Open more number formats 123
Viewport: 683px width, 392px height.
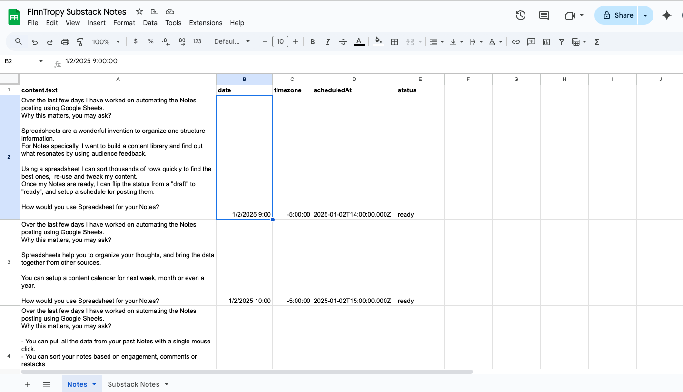(x=197, y=41)
